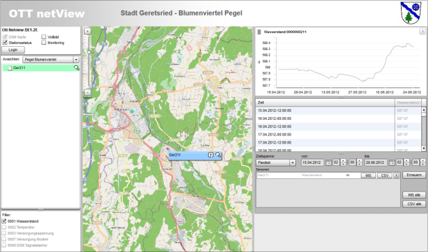Click the 'bis' date field showing 28.06.2012
Image resolution: width=428 pixels, height=252 pixels.
(x=376, y=163)
